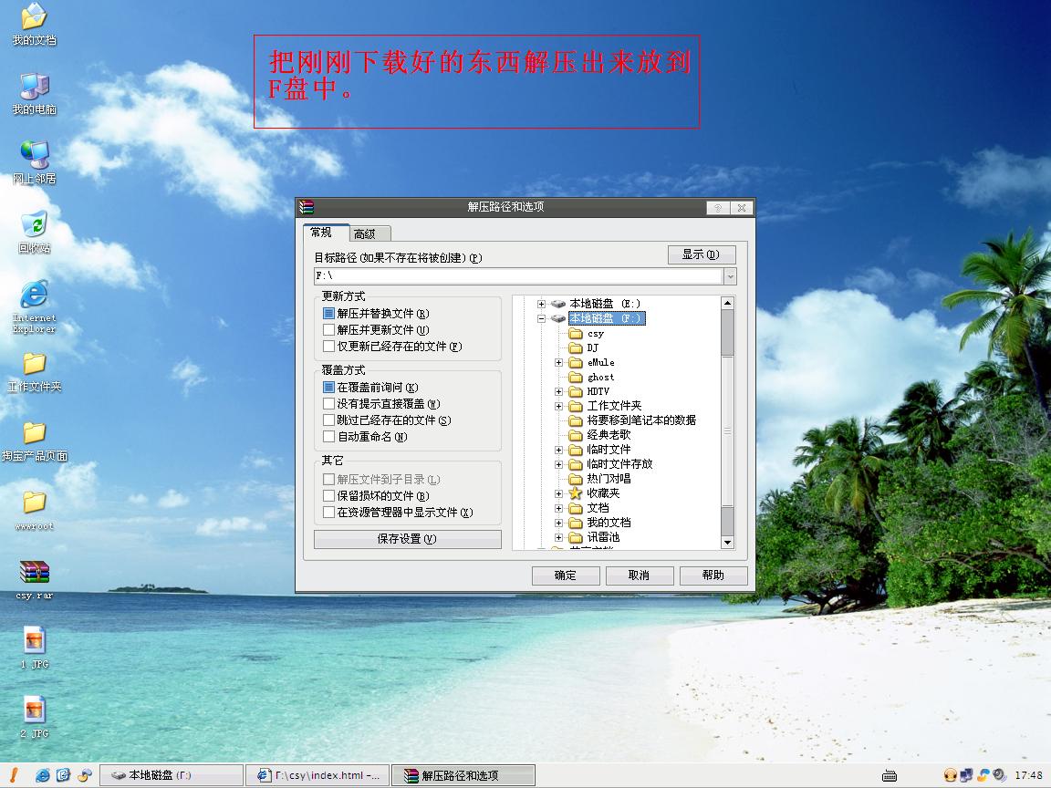
Task: Open the 1.JPG image file icon
Action: tap(35, 641)
